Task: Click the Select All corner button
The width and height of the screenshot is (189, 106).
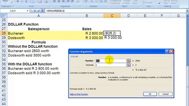Action: tap(4, 16)
